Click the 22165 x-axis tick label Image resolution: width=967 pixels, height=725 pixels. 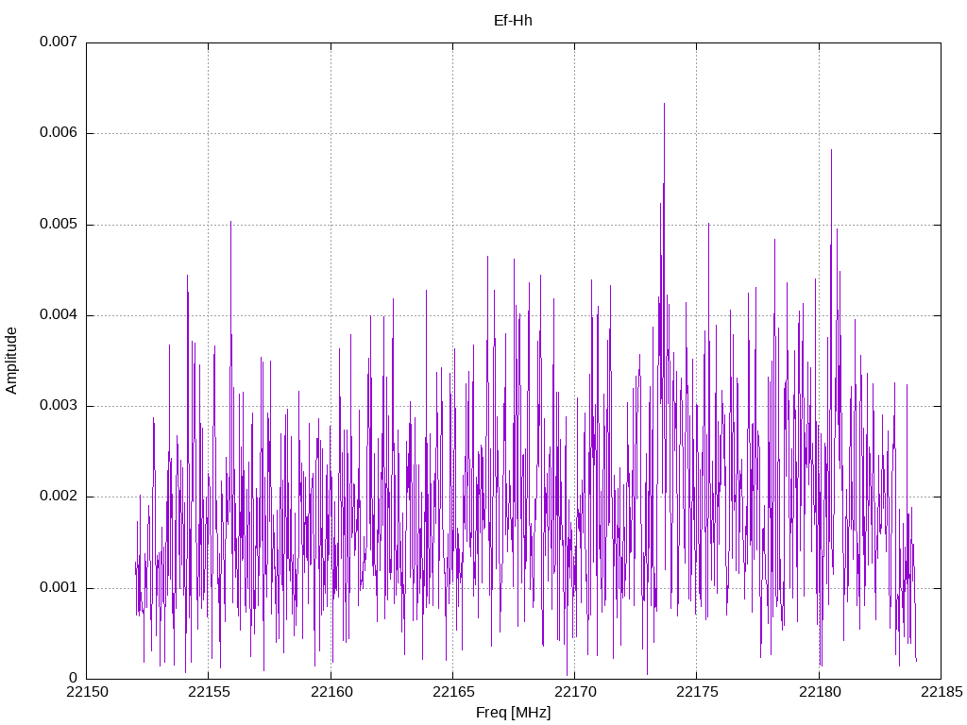453,692
